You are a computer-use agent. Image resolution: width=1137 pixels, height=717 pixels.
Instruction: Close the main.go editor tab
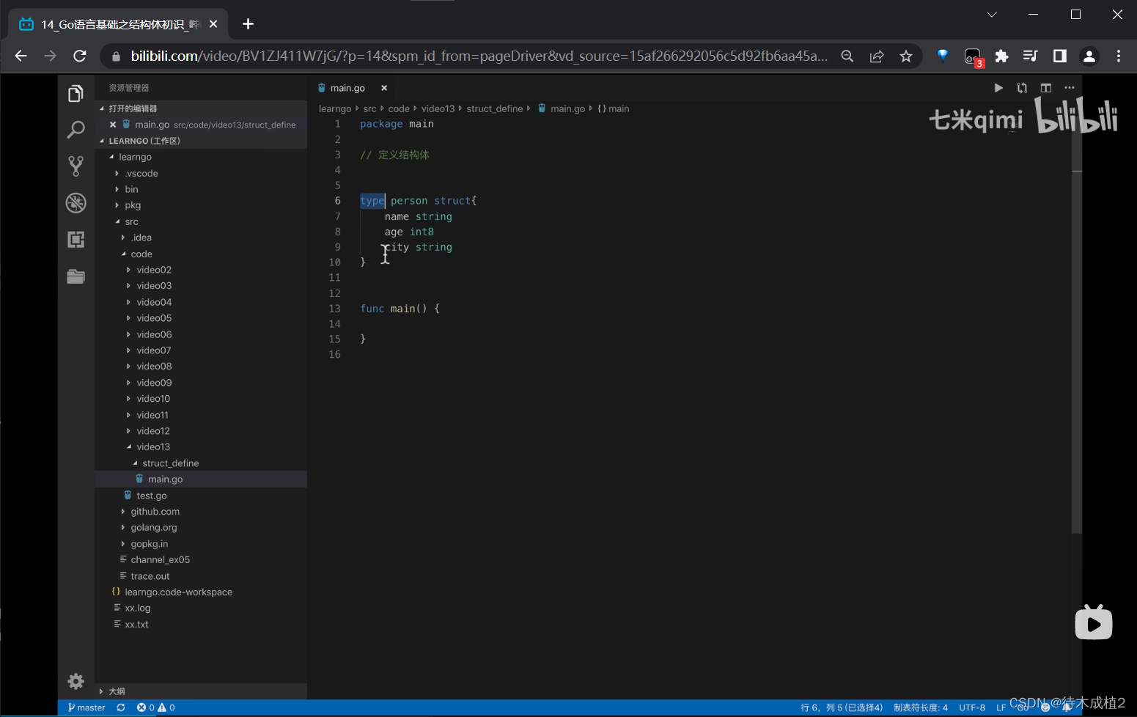(384, 88)
